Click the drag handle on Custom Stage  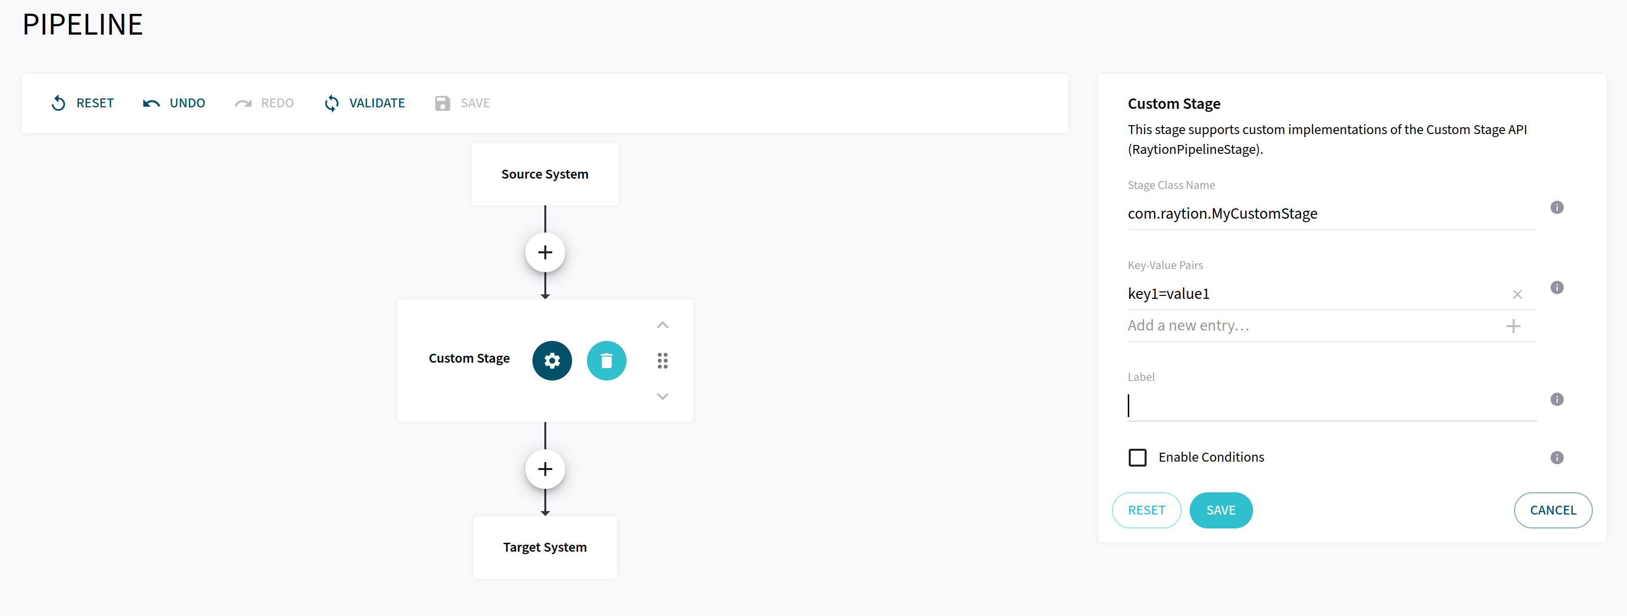tap(662, 360)
